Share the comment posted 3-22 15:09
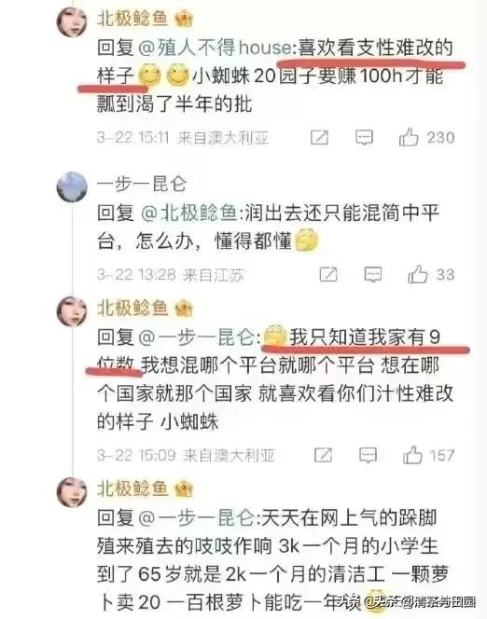Screen dimensions: 487x619 [324, 455]
